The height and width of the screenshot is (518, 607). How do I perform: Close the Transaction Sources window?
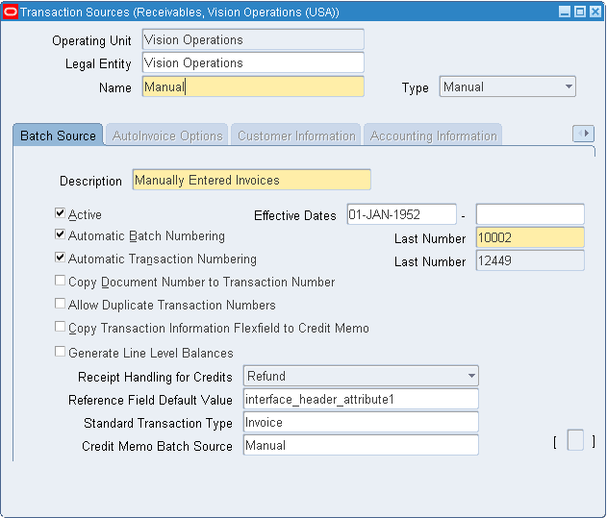pyautogui.click(x=594, y=12)
